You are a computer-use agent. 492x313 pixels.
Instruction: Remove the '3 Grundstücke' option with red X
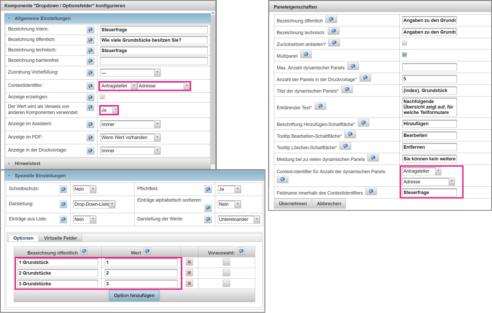(x=189, y=283)
